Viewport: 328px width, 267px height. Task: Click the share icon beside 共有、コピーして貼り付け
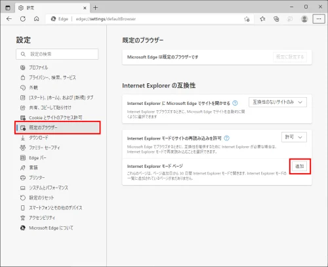[x=23, y=108]
